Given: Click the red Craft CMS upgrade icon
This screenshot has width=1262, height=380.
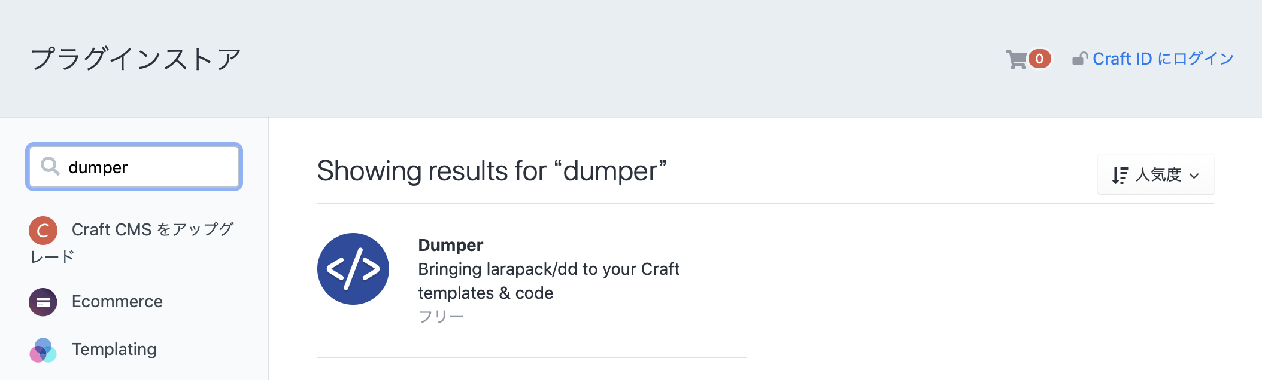Looking at the screenshot, I should 43,230.
